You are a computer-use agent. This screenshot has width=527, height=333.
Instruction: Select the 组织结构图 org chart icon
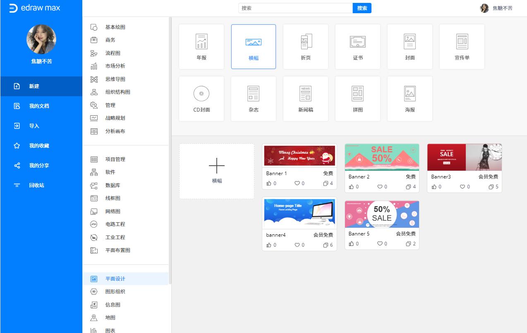pyautogui.click(x=93, y=92)
